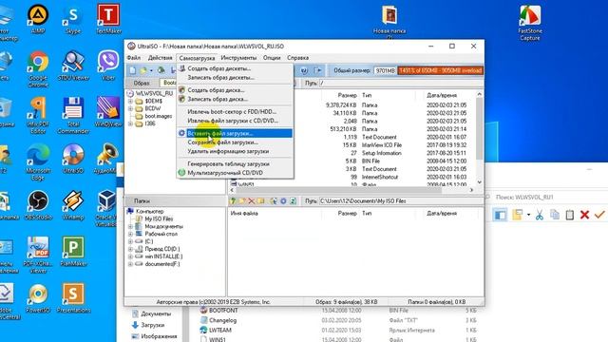Expand the BCDW folder in image tree

click(x=130, y=108)
